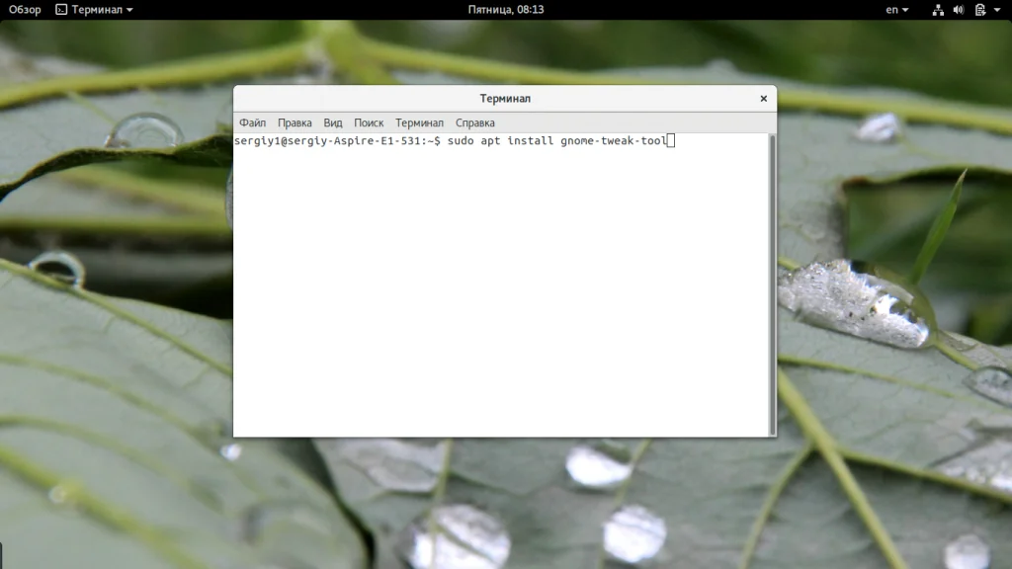The image size is (1012, 569).
Task: Click the command text gnome-tweak-tool
Action: click(x=613, y=140)
